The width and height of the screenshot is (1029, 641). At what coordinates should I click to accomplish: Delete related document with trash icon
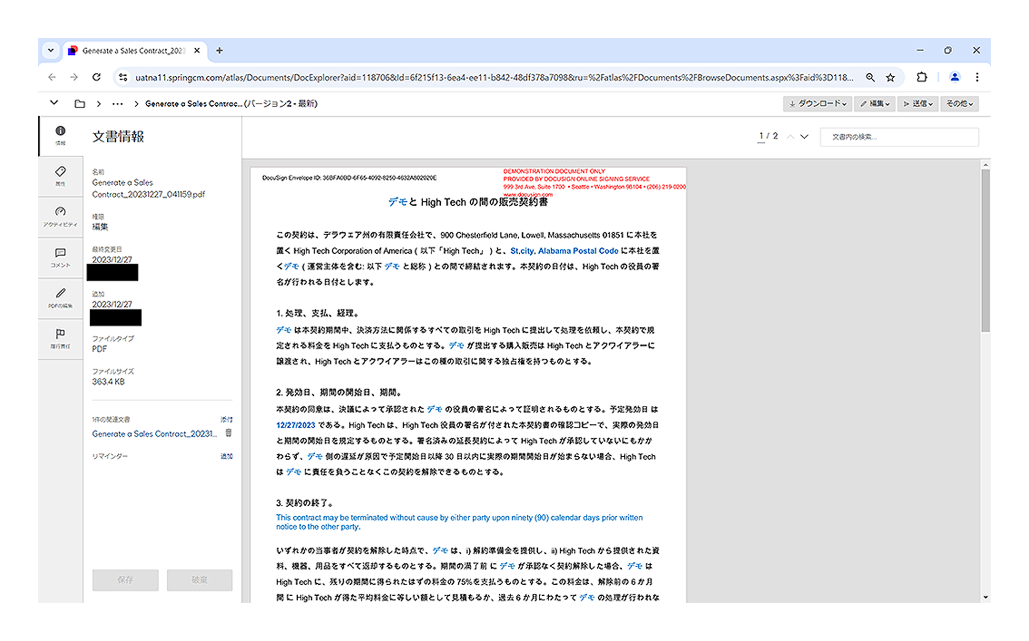(229, 433)
